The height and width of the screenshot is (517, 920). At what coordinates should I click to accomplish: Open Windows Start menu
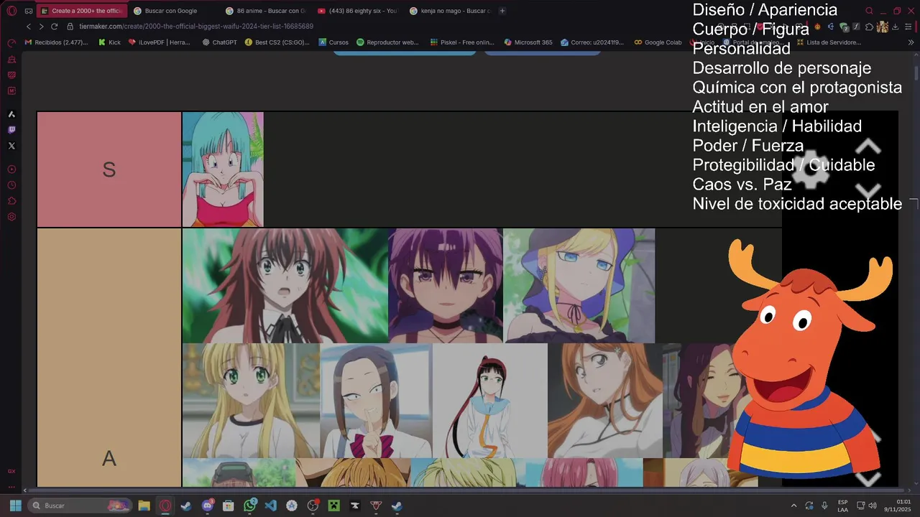pos(15,506)
